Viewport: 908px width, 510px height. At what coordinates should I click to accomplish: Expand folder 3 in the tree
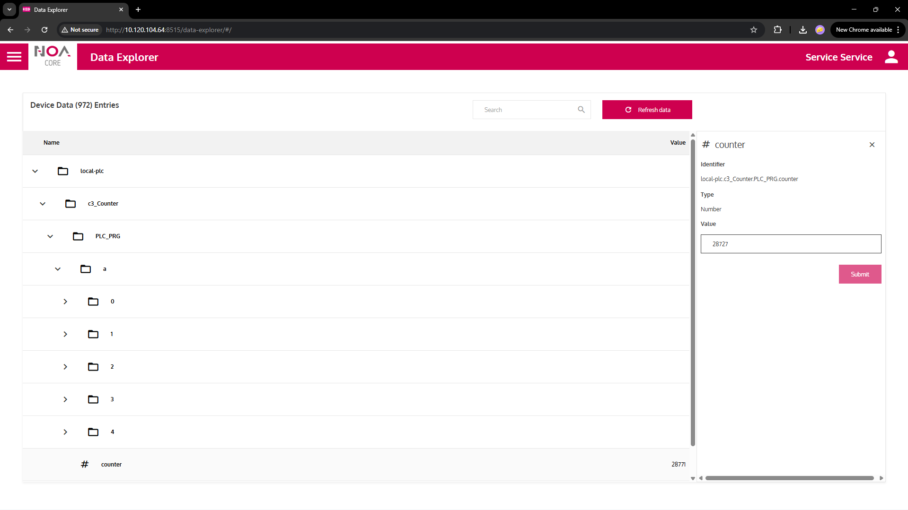65,399
